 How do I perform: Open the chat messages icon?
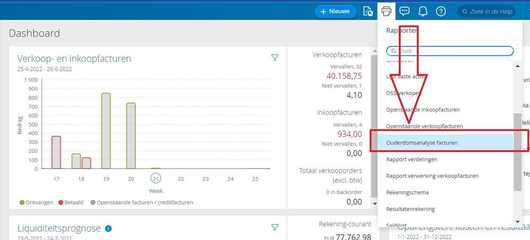point(405,11)
